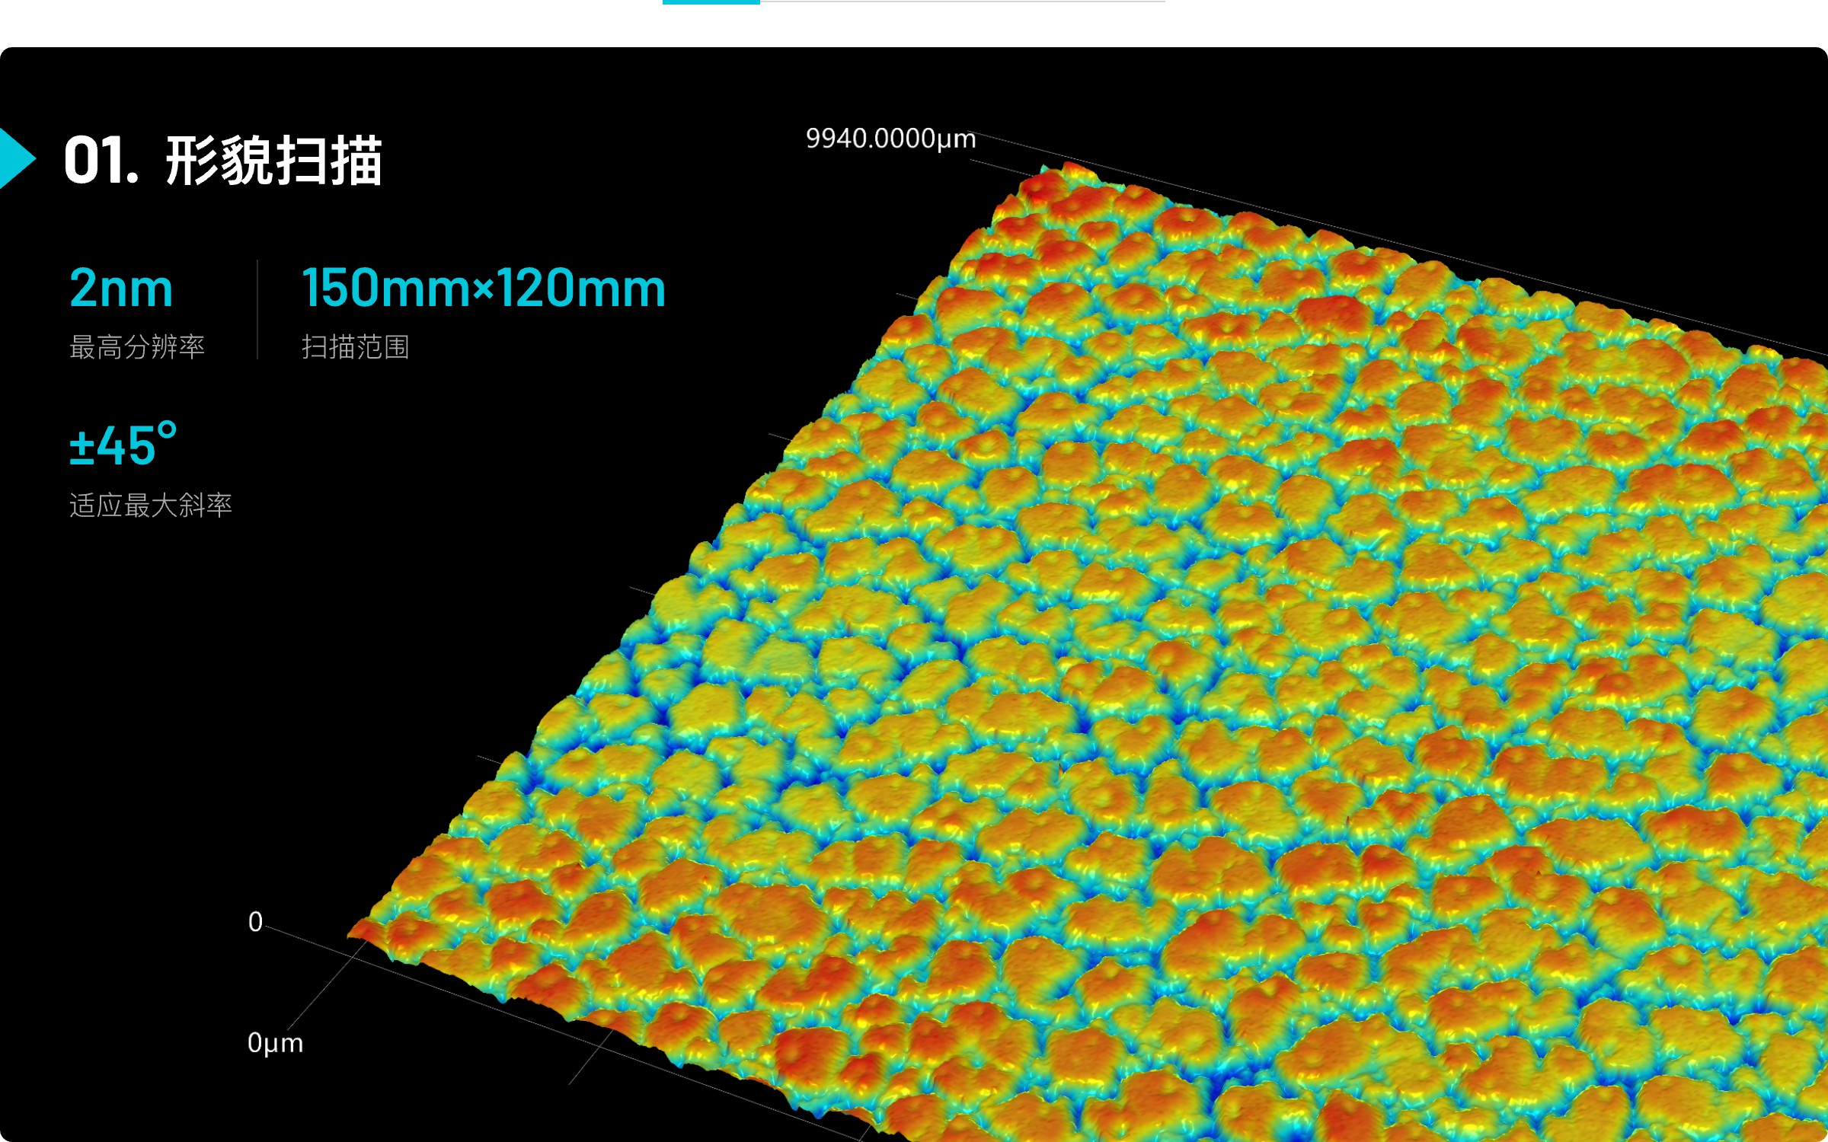Viewport: 1828px width, 1142px height.
Task: Click the '0μm' axis label
Action: 275,1042
